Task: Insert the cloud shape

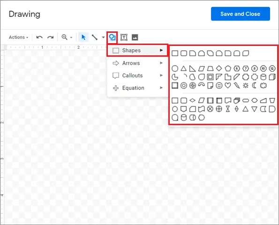Action: (263, 86)
